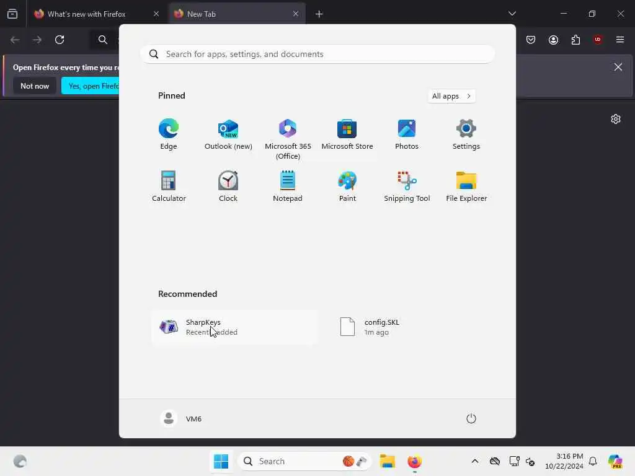
Task: Open recommended SharpKeys app
Action: (x=235, y=327)
